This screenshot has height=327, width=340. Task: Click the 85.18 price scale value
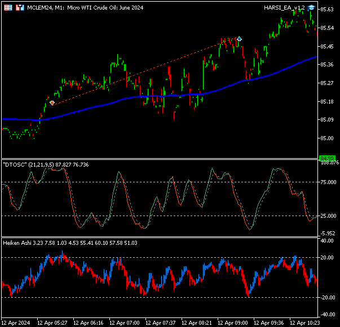pyautogui.click(x=327, y=101)
